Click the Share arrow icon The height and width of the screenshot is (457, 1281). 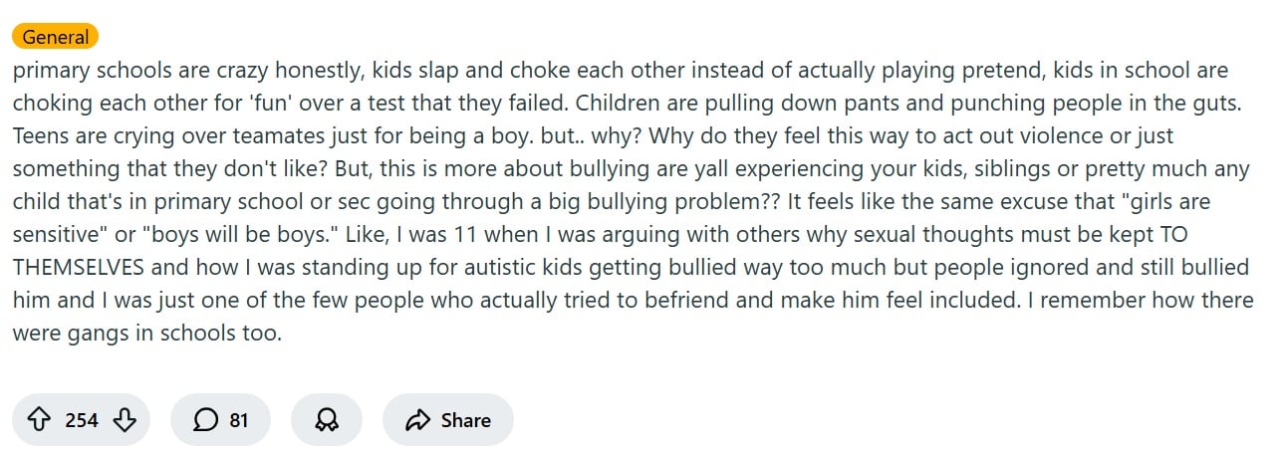click(417, 420)
